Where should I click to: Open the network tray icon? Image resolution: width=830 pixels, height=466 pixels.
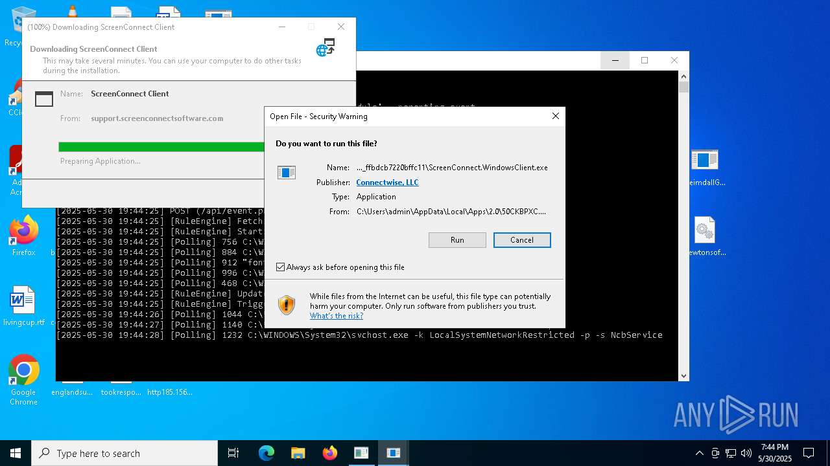[731, 453]
